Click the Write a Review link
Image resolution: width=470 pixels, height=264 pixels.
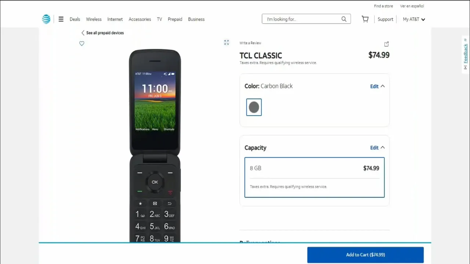[250, 43]
